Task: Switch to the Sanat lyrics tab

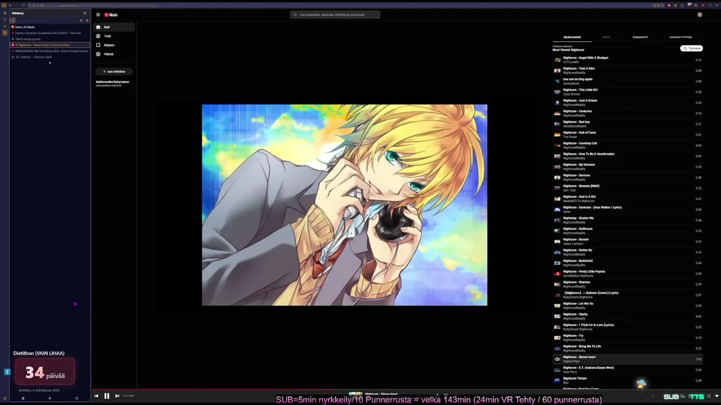Action: point(607,37)
